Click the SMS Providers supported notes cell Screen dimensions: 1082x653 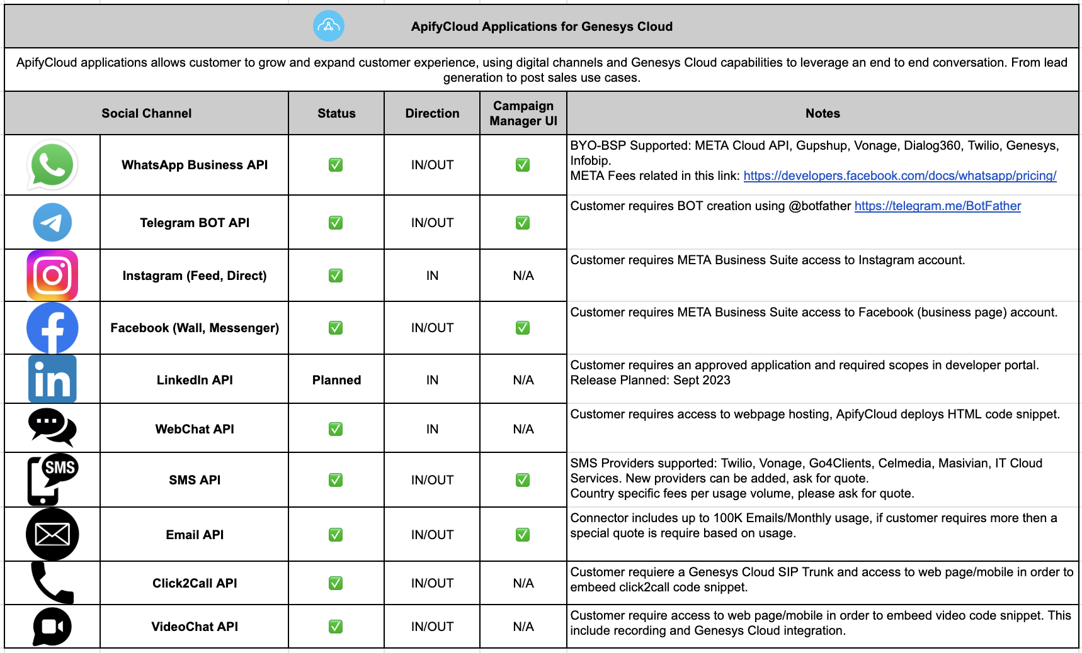(823, 479)
